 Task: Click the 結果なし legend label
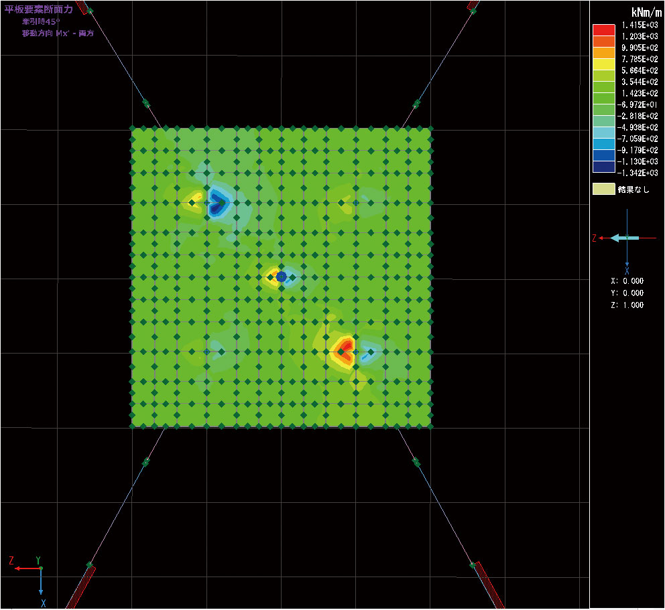(x=633, y=189)
